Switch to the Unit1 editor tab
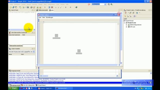 tap(51, 10)
